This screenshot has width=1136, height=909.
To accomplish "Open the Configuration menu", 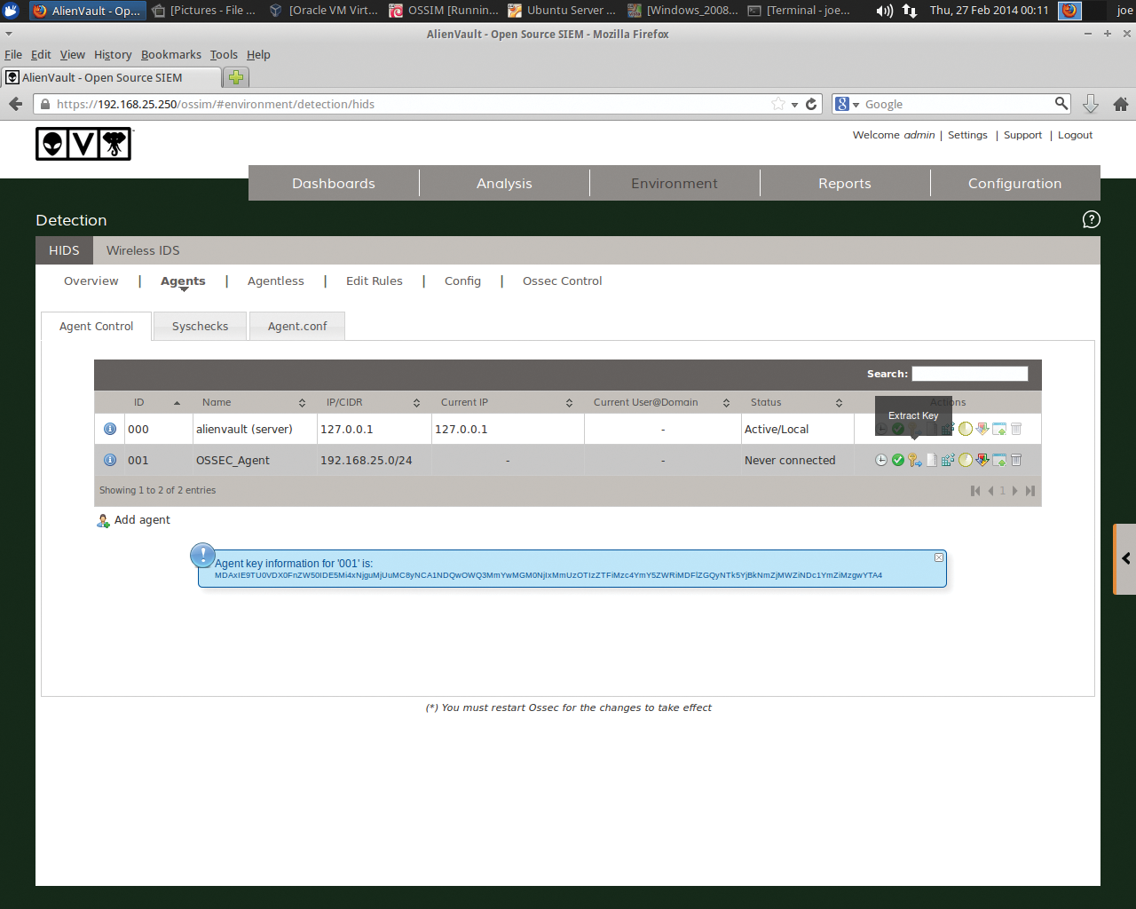I will 1015,183.
